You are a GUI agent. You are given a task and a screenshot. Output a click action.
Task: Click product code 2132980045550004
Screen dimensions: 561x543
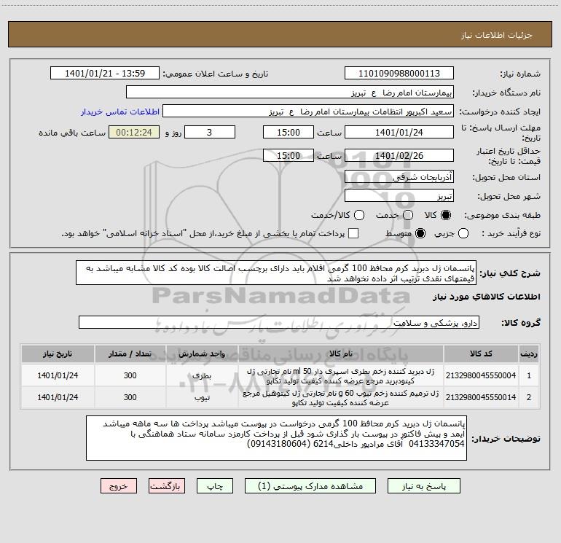(481, 375)
